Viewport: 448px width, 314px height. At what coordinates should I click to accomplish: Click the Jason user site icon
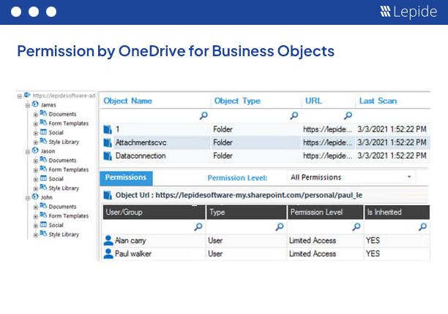pos(35,150)
